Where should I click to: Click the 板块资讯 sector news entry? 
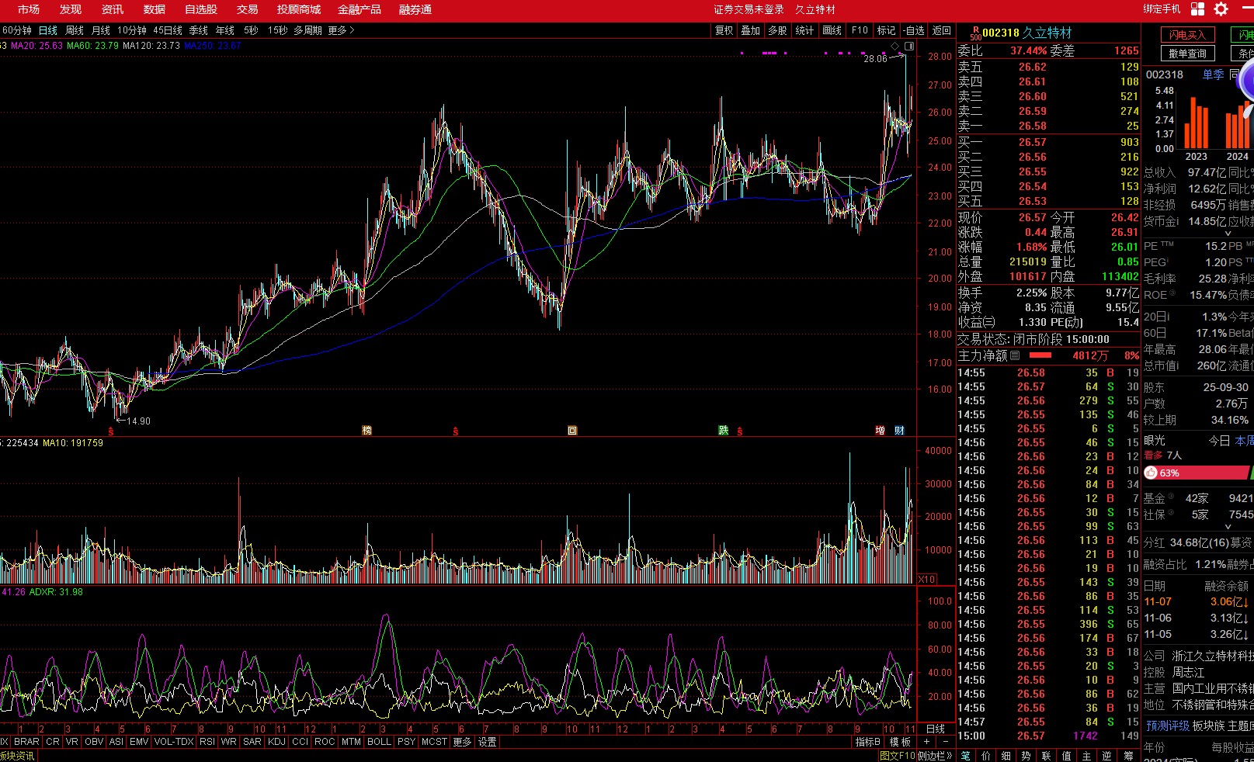17,756
